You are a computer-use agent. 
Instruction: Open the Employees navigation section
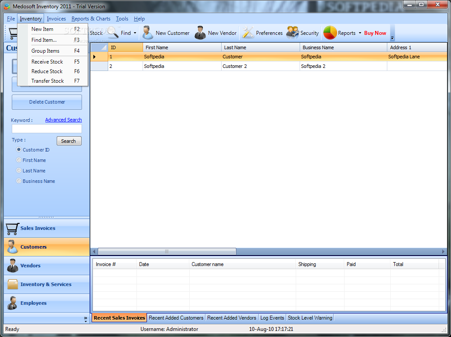tap(47, 303)
